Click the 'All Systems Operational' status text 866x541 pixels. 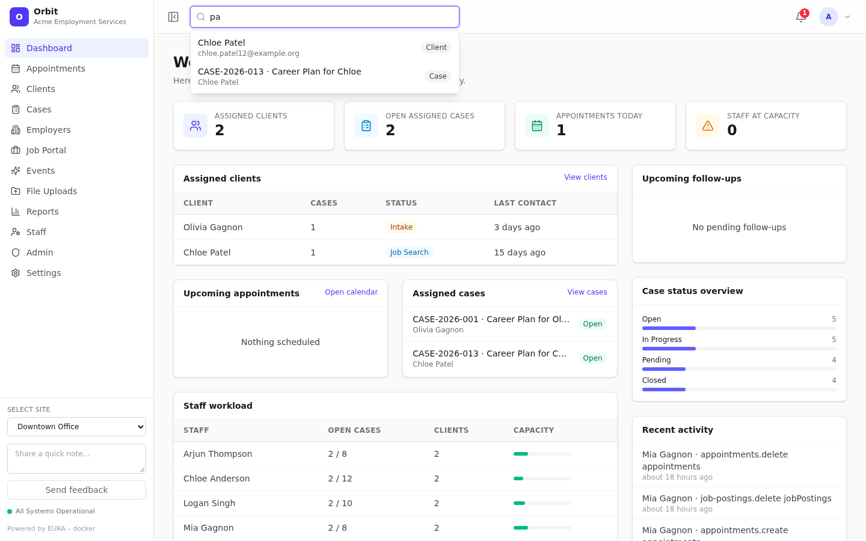pos(55,512)
